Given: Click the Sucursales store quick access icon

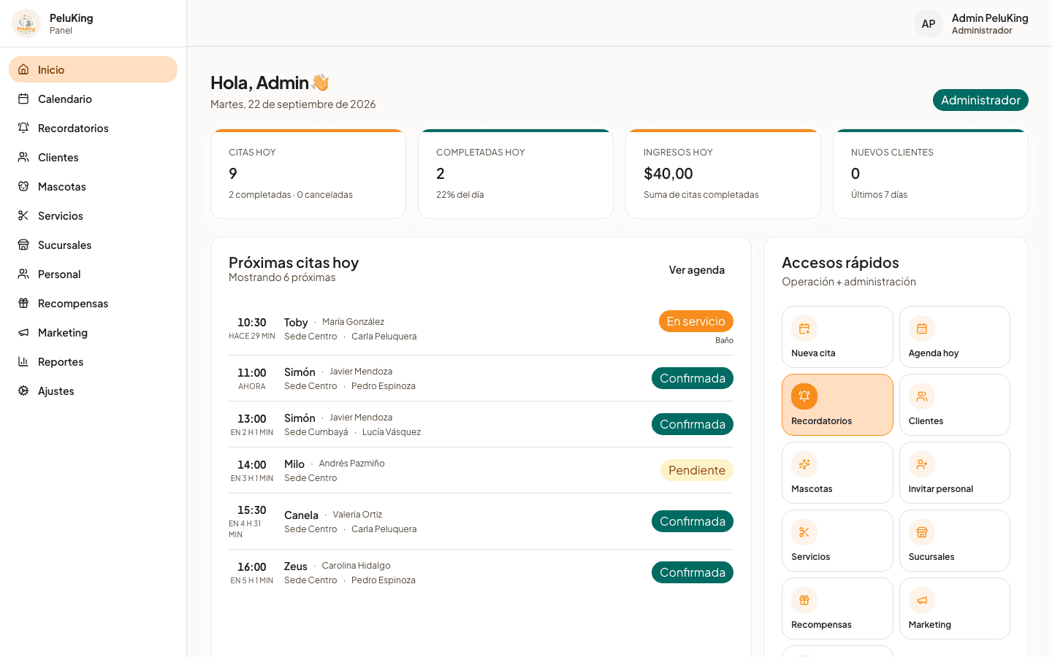Looking at the screenshot, I should click(922, 532).
